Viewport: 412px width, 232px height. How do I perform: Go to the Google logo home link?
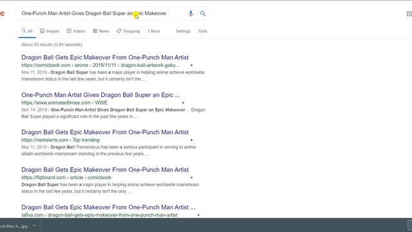click(x=2, y=14)
